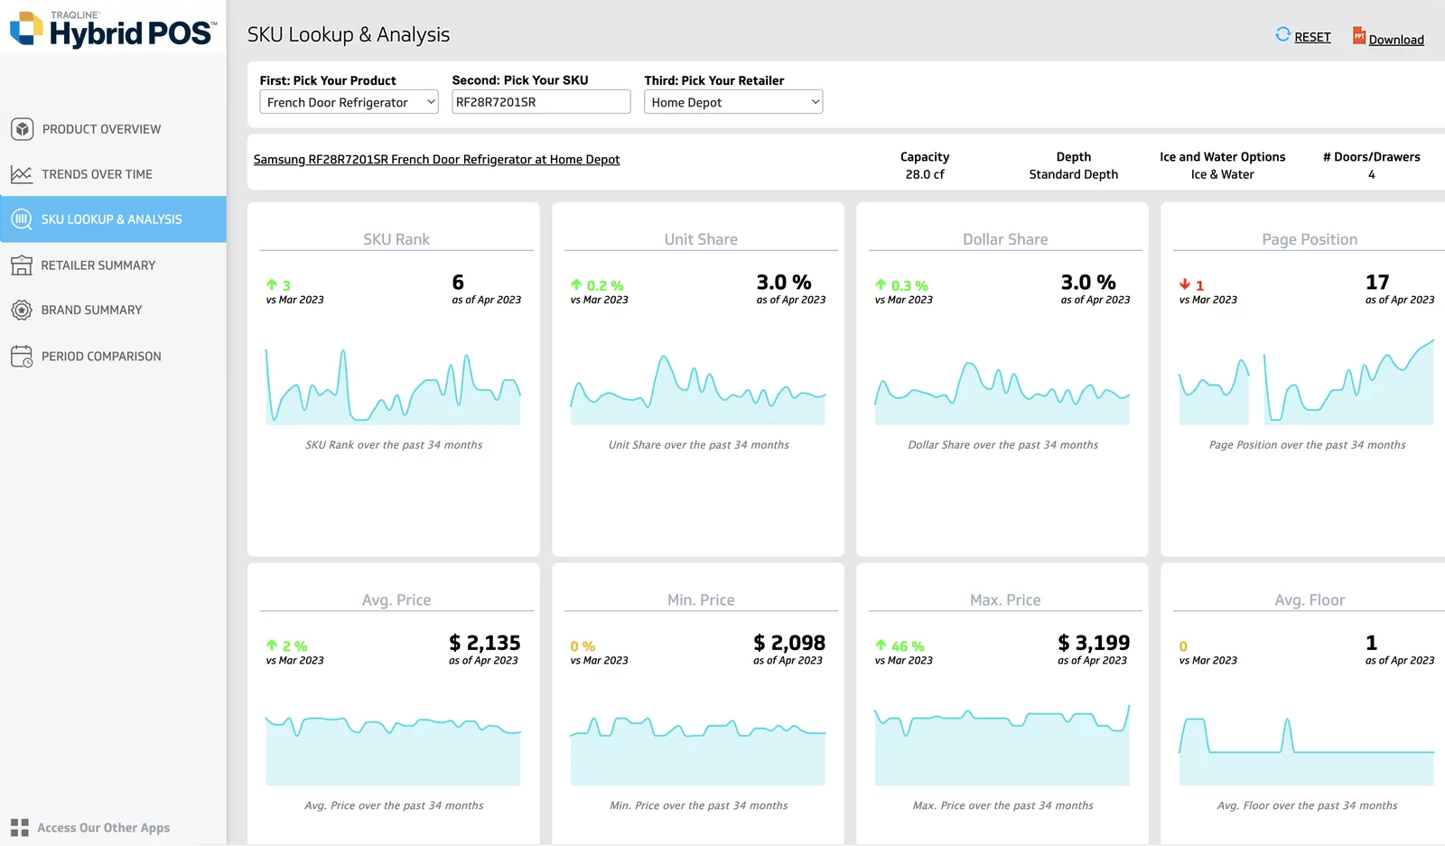Click the $ 2,135 average price value

(485, 643)
